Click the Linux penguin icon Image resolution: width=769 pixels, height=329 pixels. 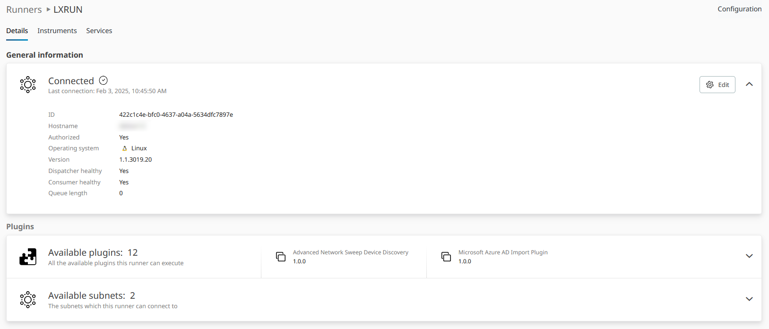click(x=124, y=148)
